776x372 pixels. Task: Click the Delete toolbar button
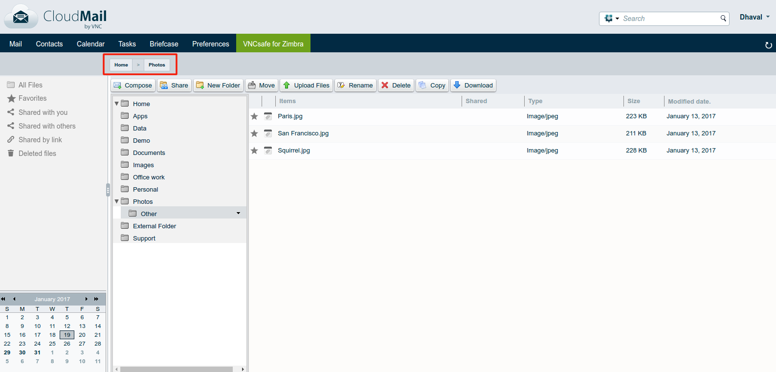[396, 85]
